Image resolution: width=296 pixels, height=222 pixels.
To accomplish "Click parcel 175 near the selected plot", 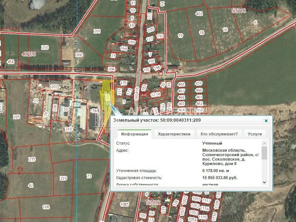I will pyautogui.click(x=123, y=84).
